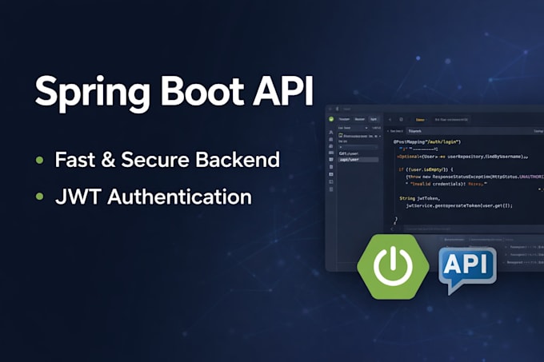Click the 'Fast & Secure Backend' bullet text
The height and width of the screenshot is (362, 544).
[x=167, y=160]
